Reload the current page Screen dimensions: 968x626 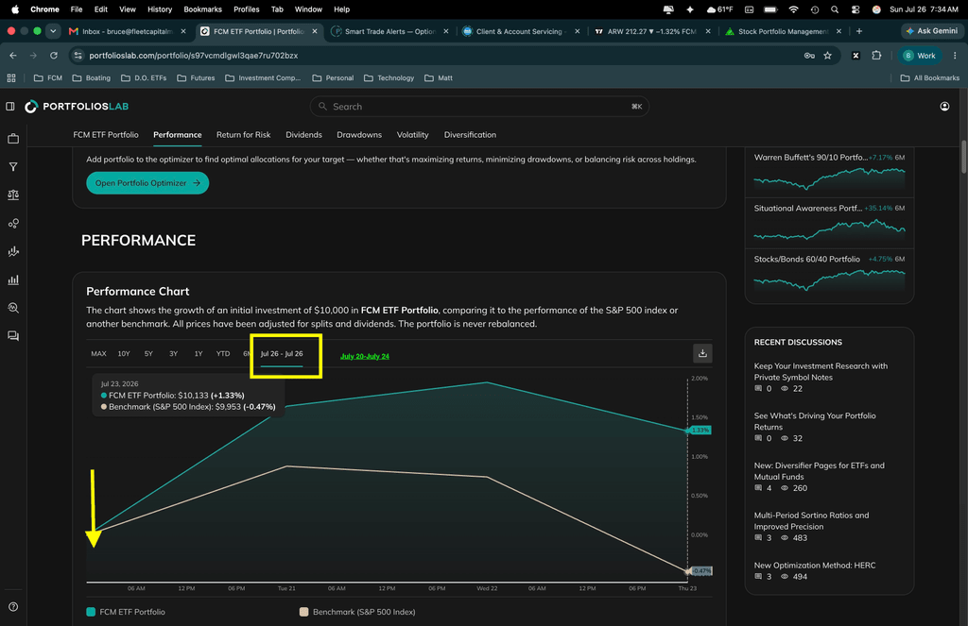[54, 56]
